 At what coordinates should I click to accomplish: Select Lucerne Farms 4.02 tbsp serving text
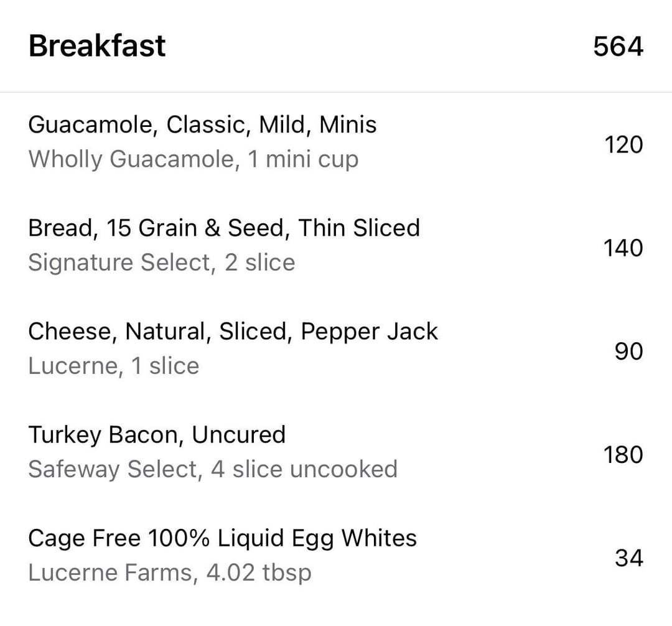170,573
